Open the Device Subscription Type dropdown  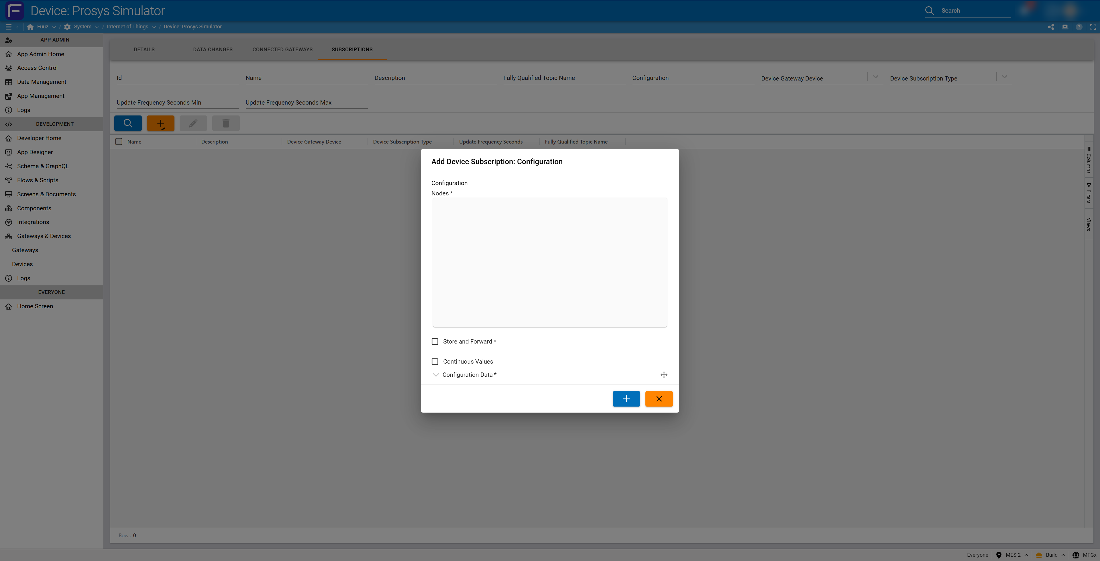click(x=1004, y=77)
